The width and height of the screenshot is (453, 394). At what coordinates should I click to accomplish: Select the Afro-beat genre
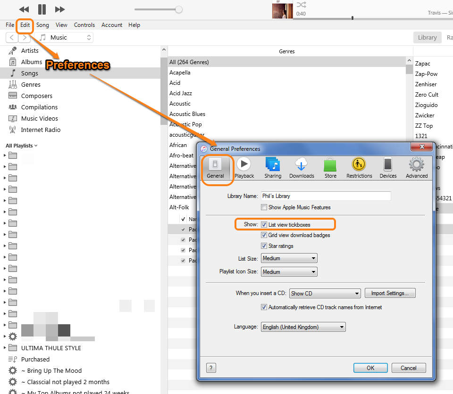[181, 156]
